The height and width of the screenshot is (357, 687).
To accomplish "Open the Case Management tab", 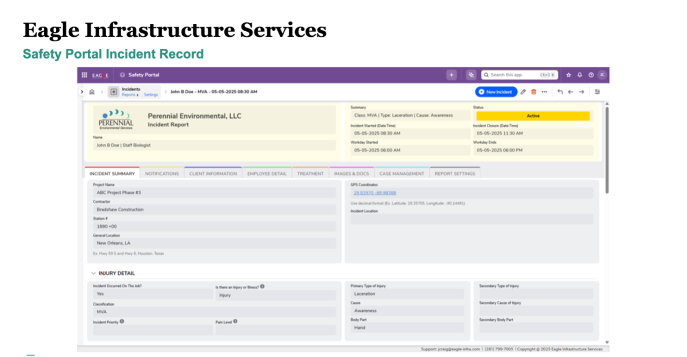I will pyautogui.click(x=401, y=174).
